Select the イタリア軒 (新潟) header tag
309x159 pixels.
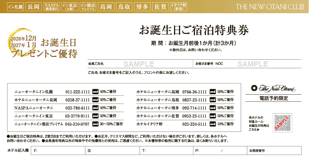179,7
